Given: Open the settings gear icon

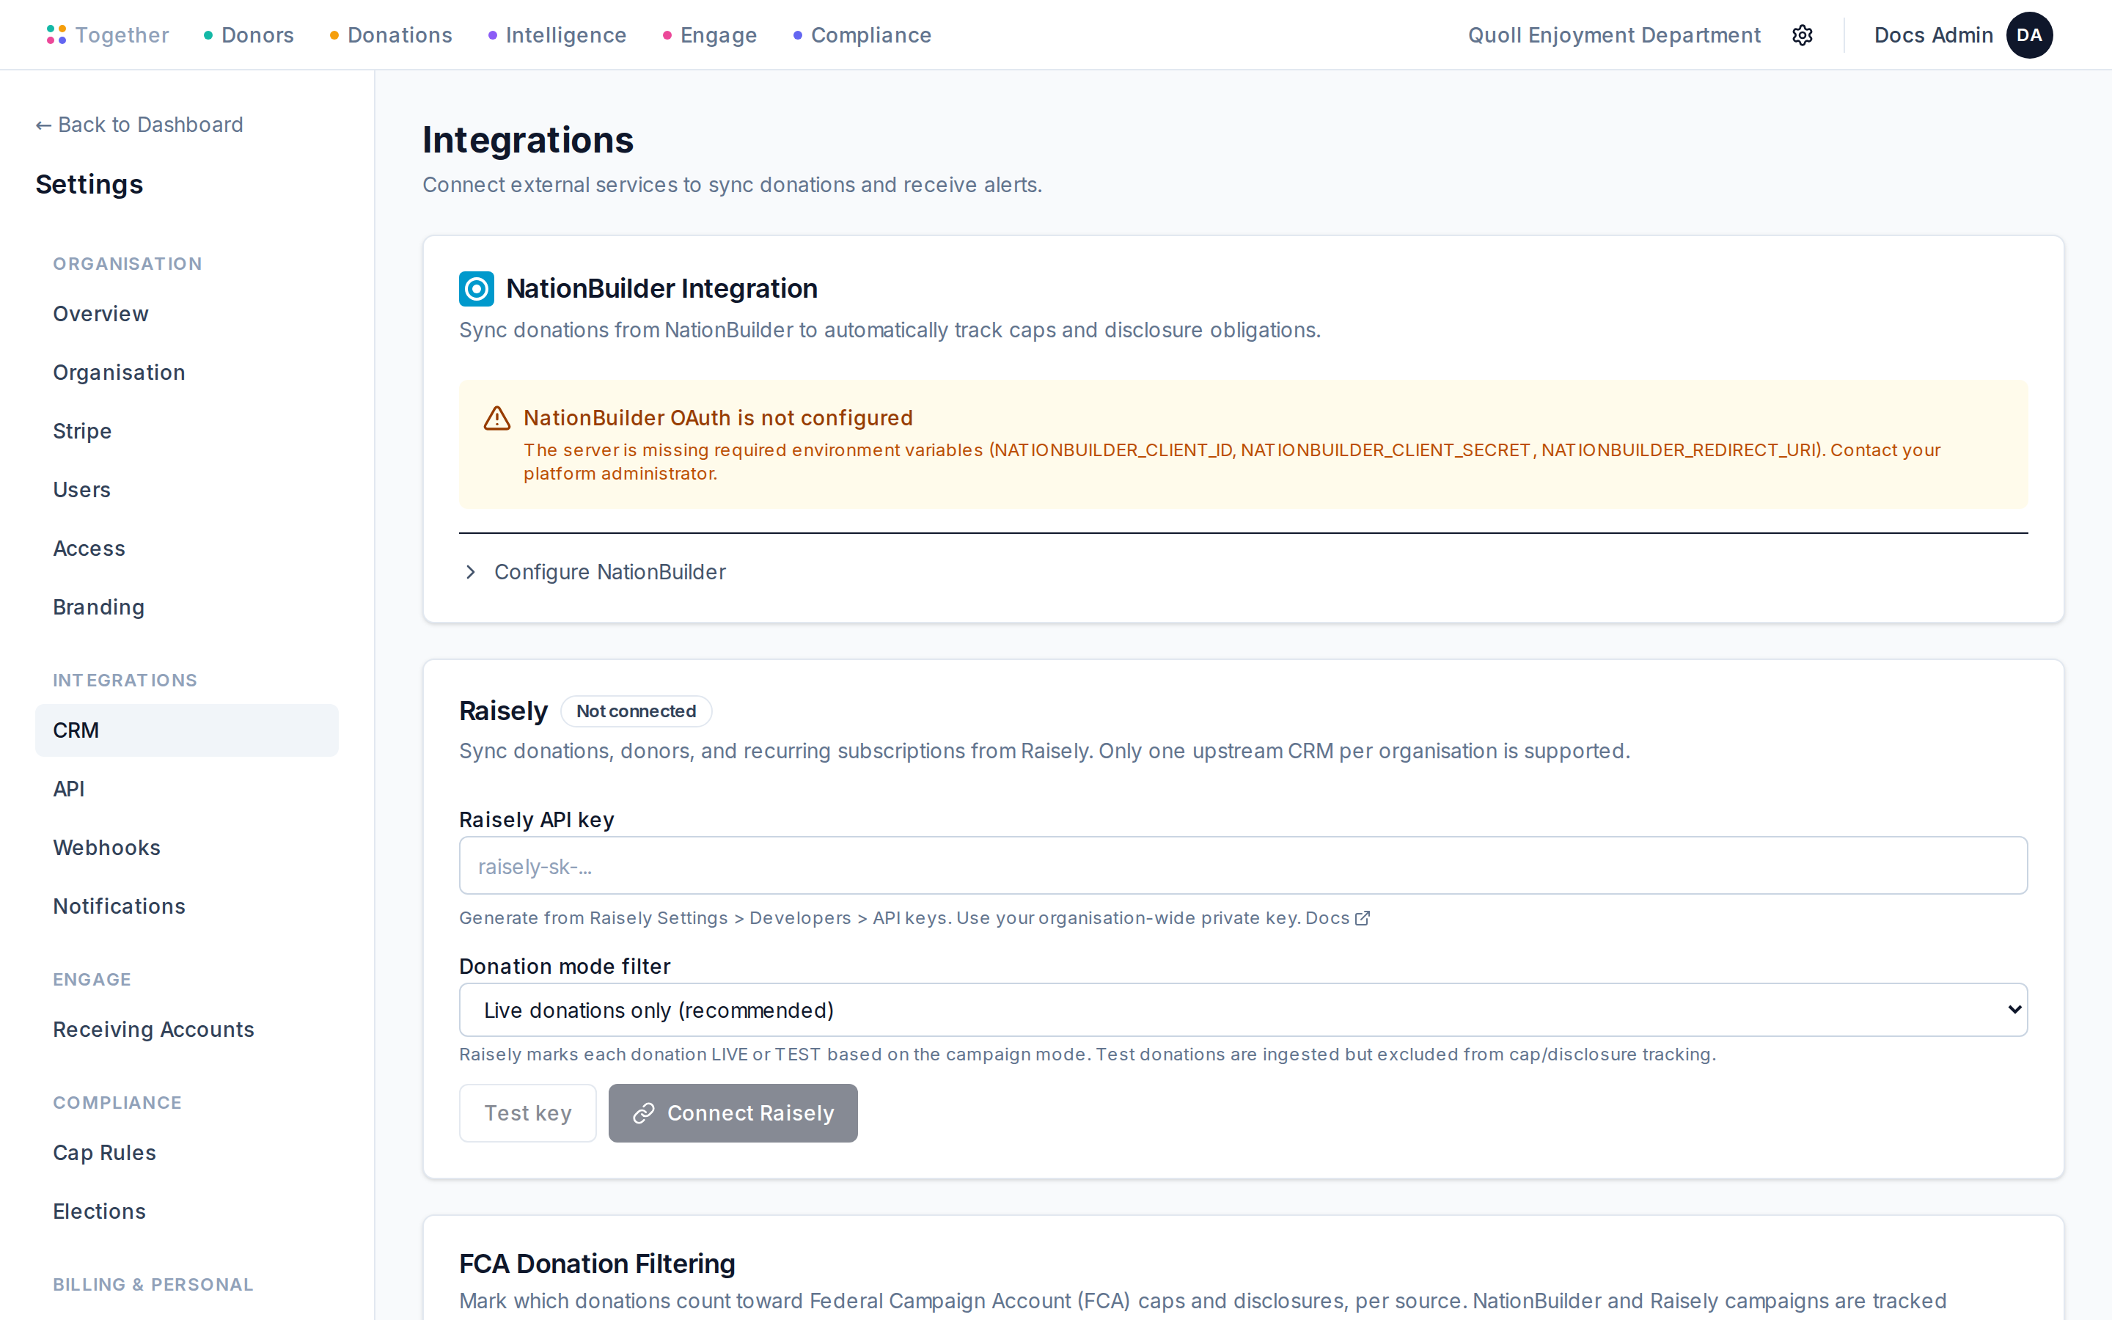Looking at the screenshot, I should pyautogui.click(x=1803, y=35).
